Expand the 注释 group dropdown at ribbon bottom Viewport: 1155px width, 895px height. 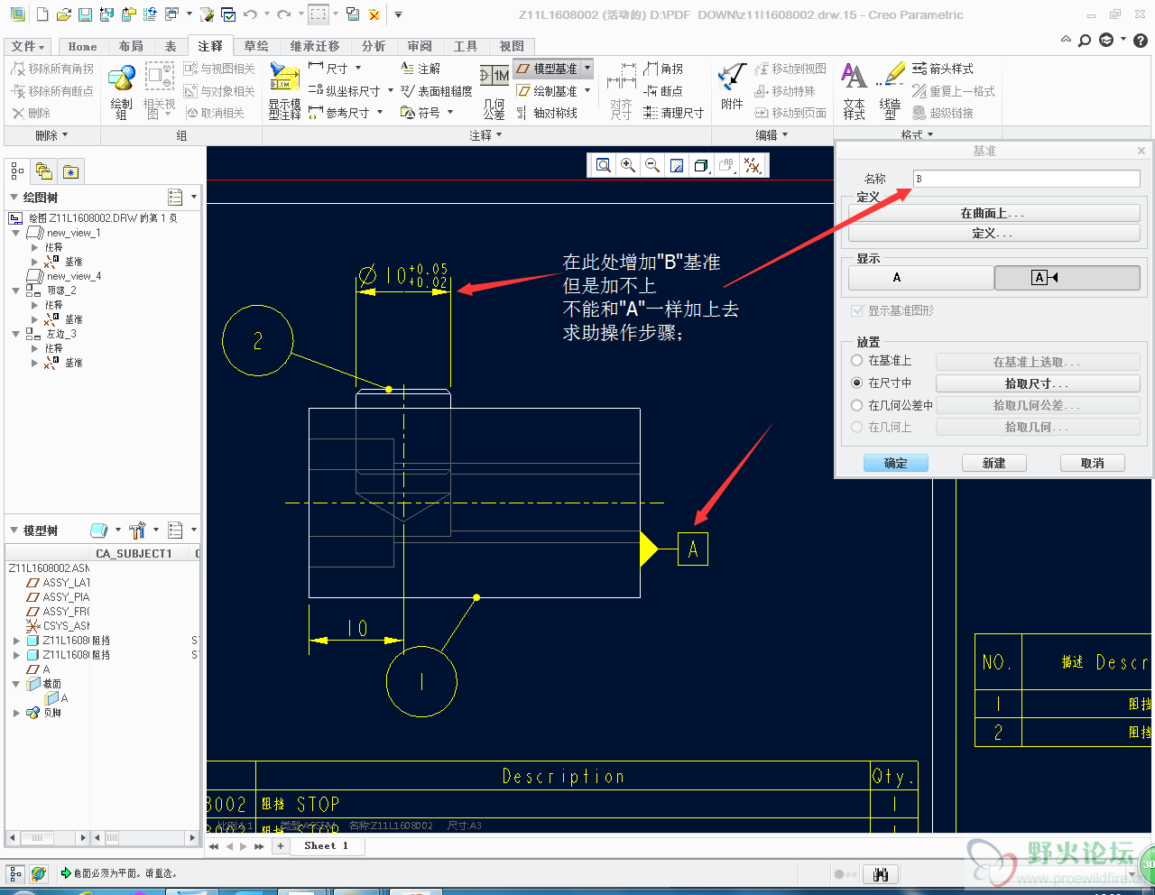(x=485, y=135)
